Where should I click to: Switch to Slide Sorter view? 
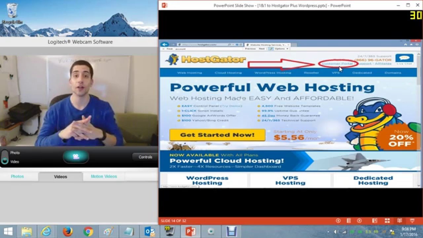[x=387, y=220]
